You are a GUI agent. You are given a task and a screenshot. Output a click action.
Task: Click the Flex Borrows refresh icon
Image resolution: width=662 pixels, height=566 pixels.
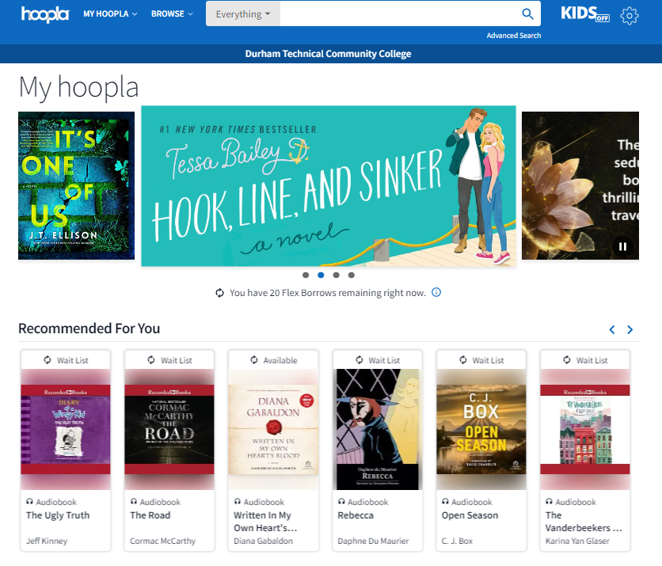tap(219, 292)
